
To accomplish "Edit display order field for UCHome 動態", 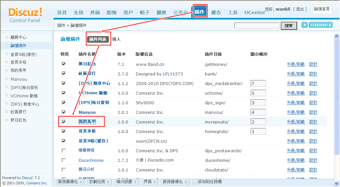I will (258, 93).
